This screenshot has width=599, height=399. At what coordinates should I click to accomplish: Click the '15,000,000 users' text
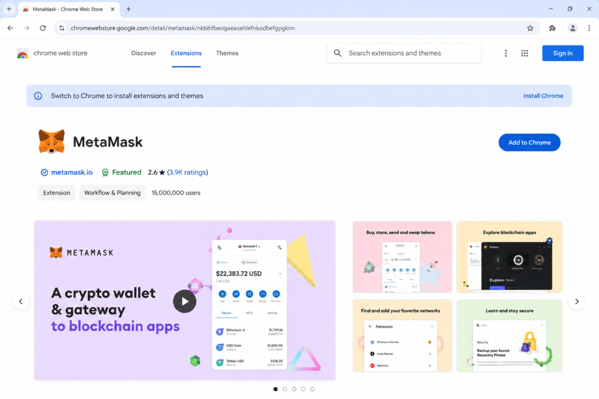click(175, 193)
